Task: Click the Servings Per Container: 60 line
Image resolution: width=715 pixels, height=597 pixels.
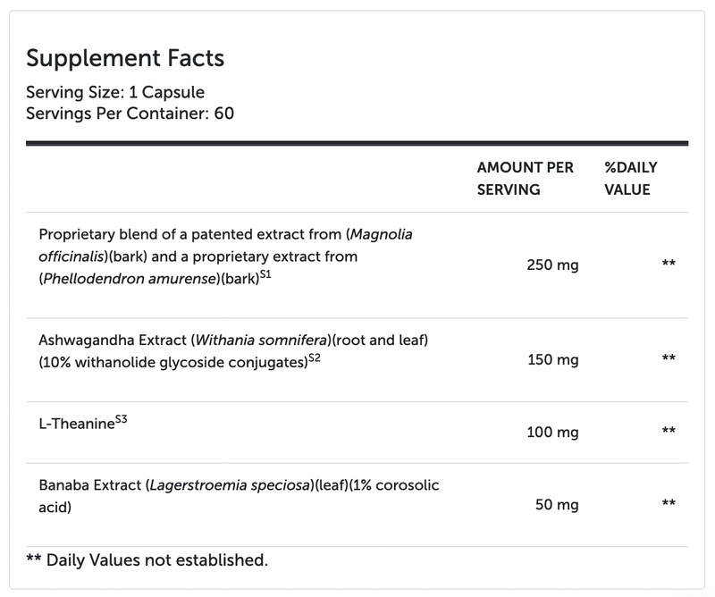Action: (x=130, y=114)
